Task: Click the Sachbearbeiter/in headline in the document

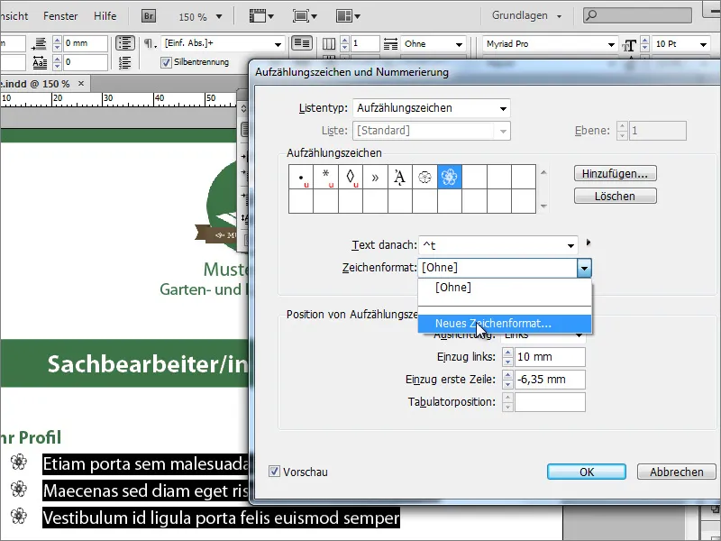Action: pos(148,364)
